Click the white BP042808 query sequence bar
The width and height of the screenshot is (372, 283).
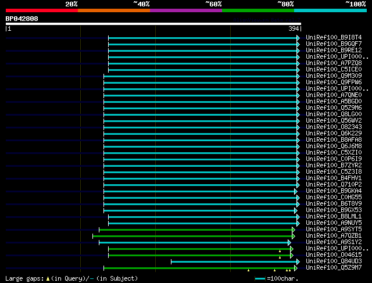[x=153, y=24]
